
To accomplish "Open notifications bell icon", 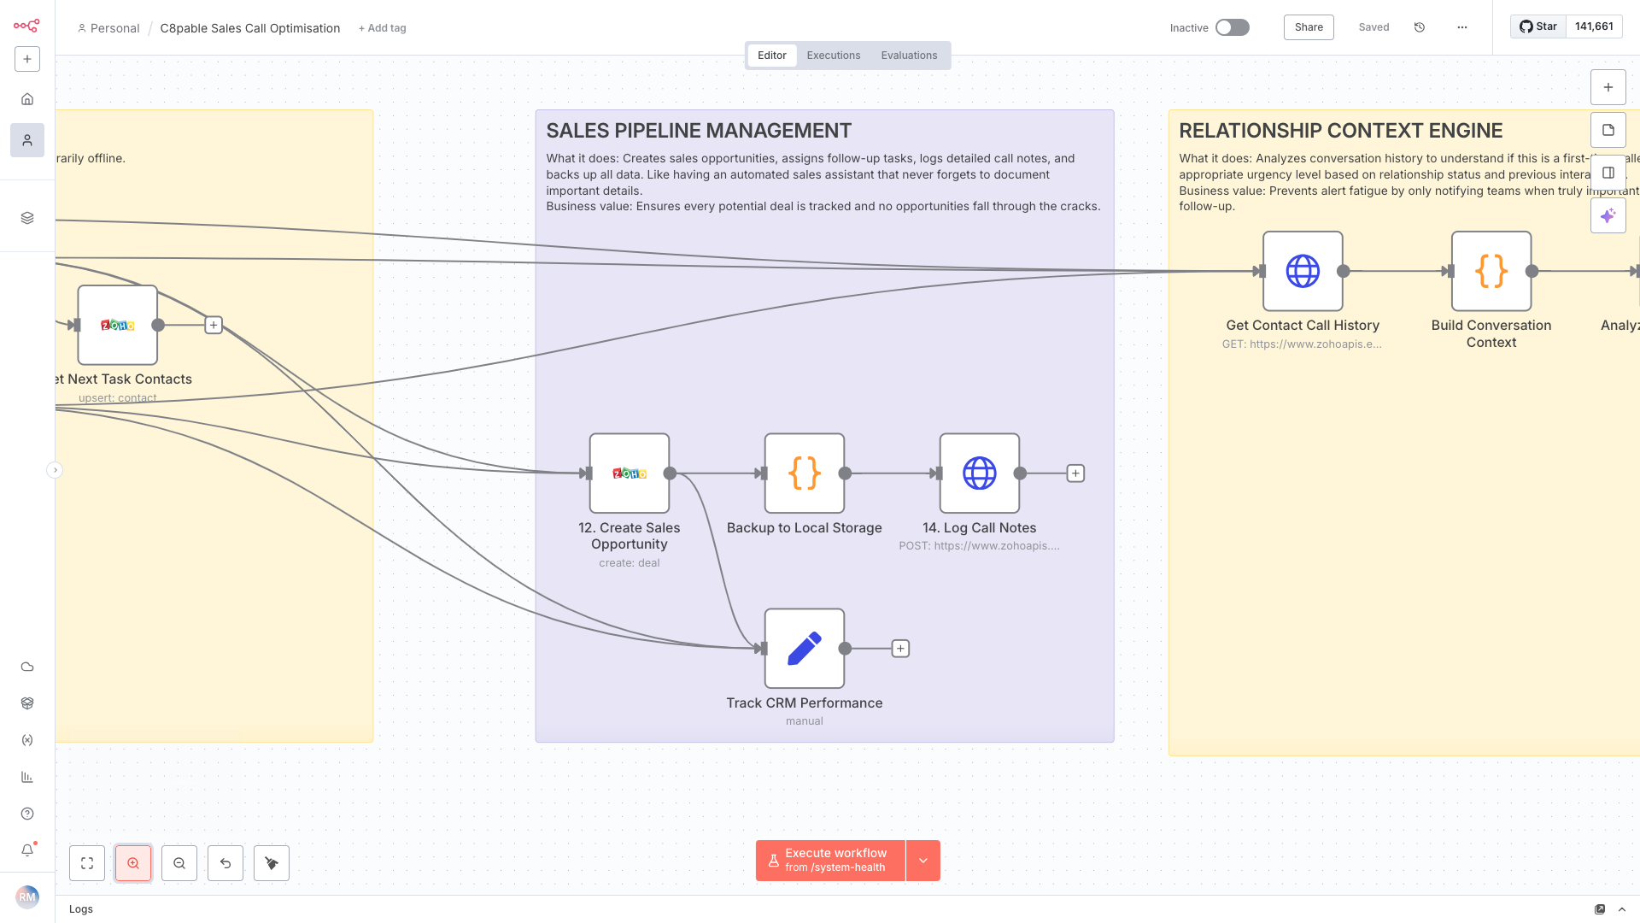I will [x=27, y=850].
